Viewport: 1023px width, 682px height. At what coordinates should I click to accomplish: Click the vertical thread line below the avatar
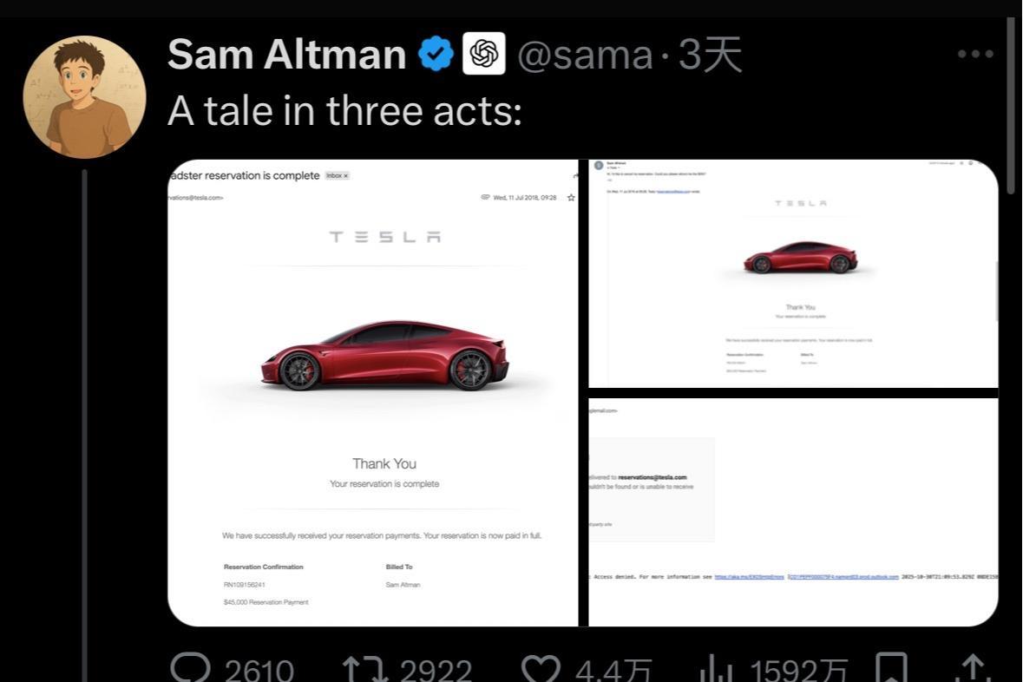[85, 416]
